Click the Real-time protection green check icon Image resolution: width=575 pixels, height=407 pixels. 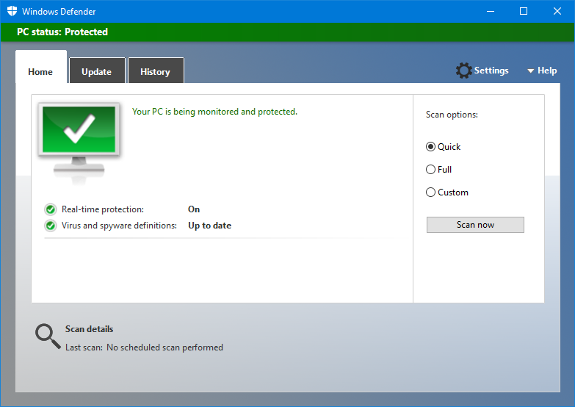50,209
